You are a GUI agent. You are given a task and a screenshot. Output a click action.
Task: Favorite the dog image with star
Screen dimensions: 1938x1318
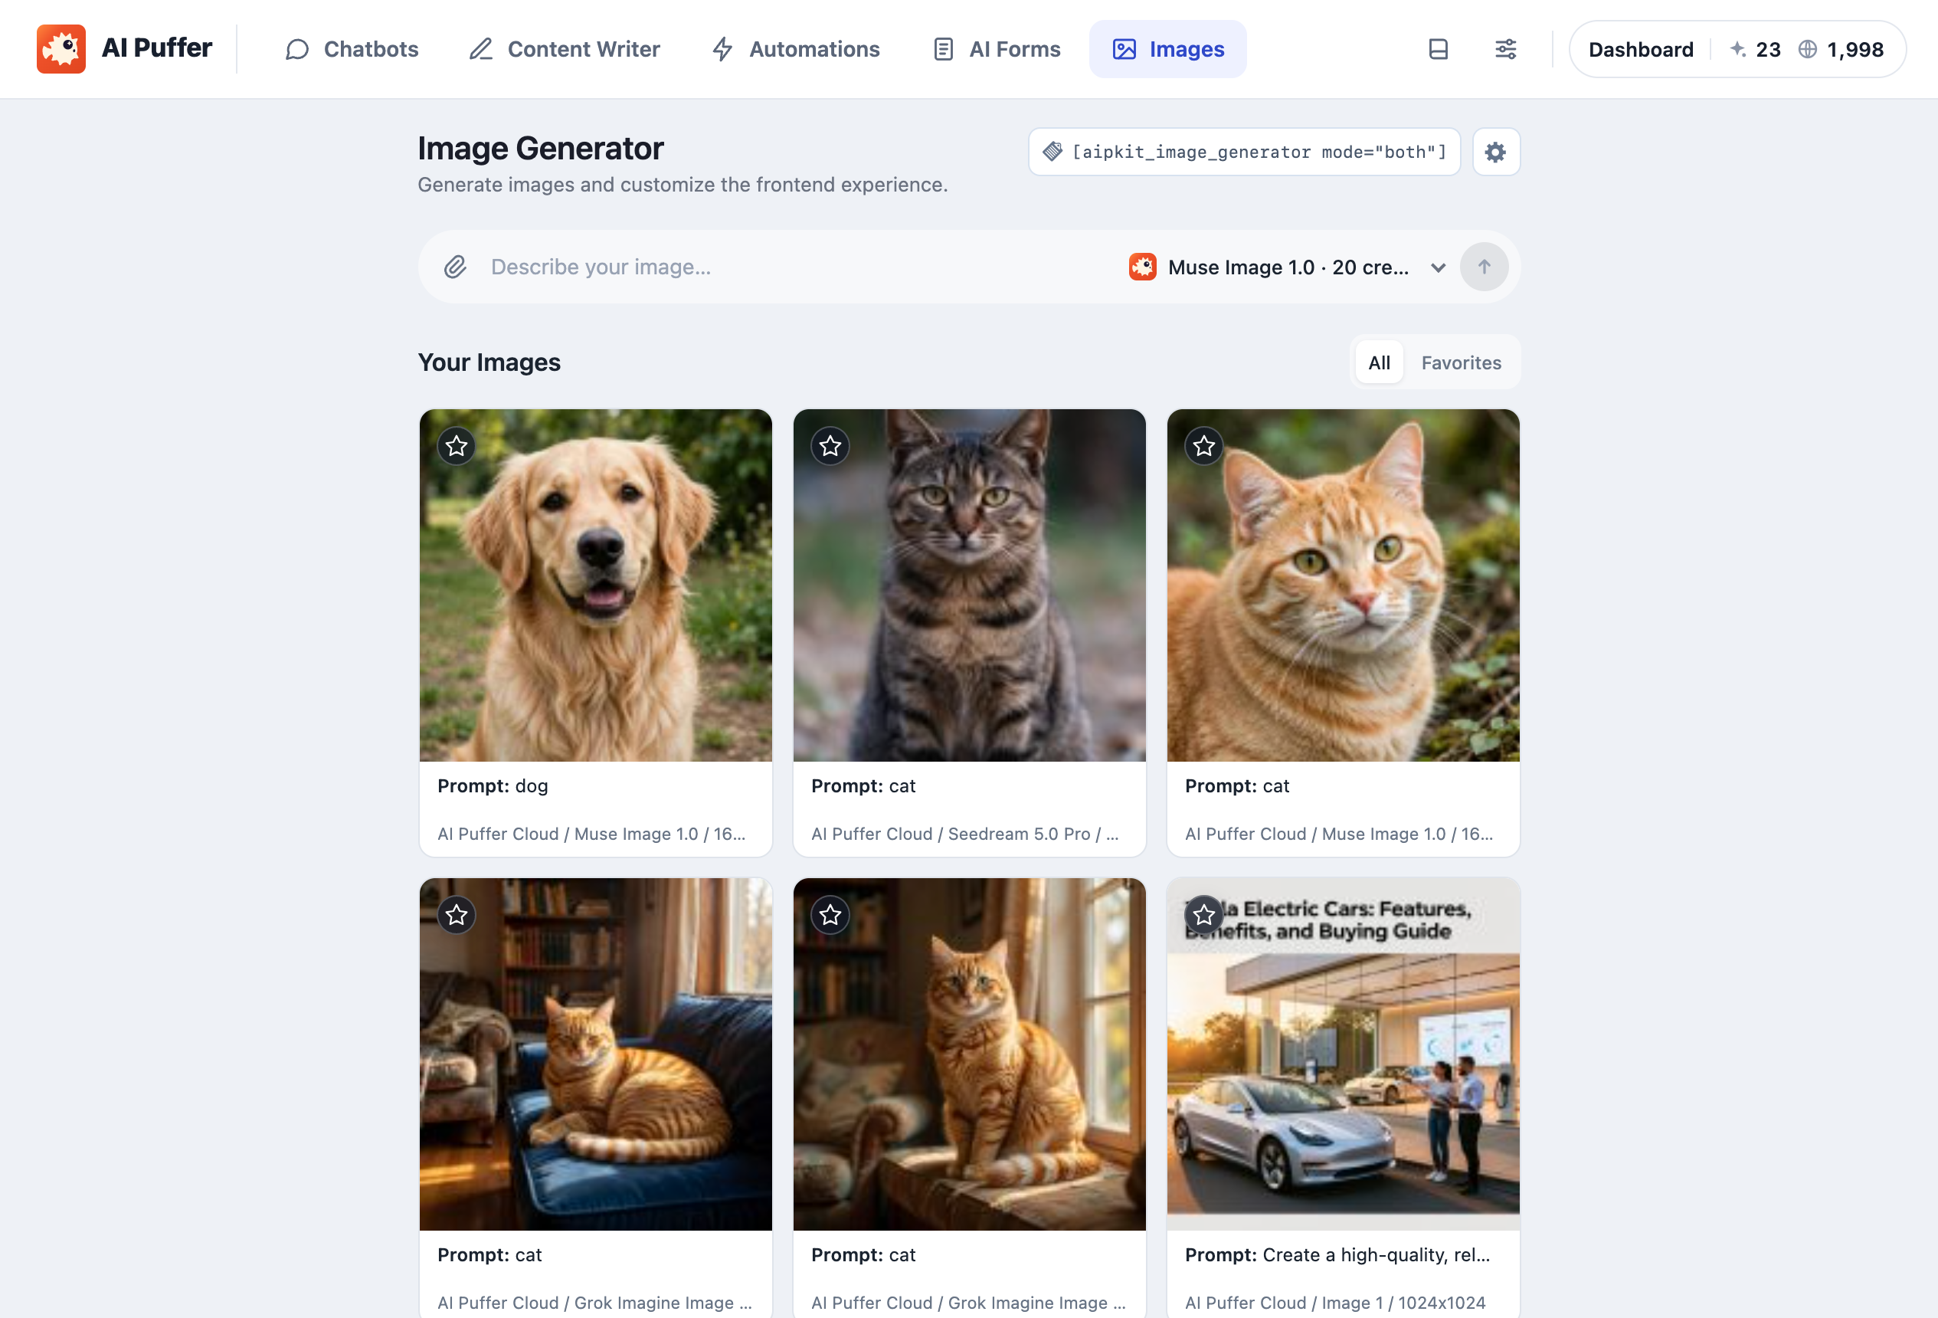coord(456,445)
